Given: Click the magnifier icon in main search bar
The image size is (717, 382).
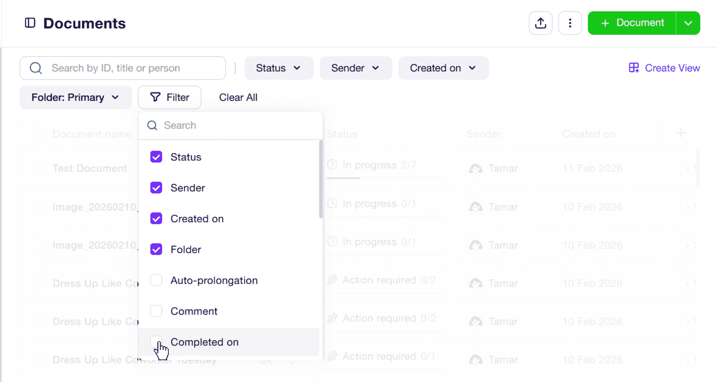Looking at the screenshot, I should [x=36, y=68].
